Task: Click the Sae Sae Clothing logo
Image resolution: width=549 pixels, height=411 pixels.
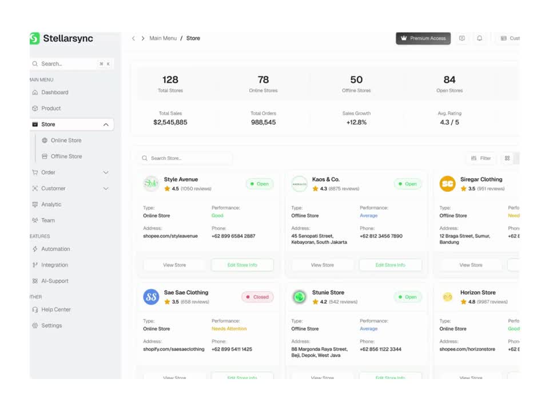Action: tap(151, 297)
